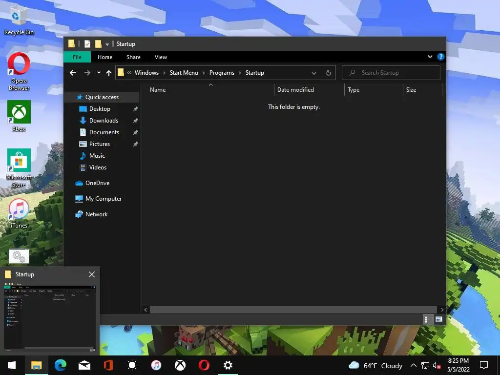Open the Recycle Bin desktop icon
Viewport: 500px width, 375px height.
(x=19, y=20)
